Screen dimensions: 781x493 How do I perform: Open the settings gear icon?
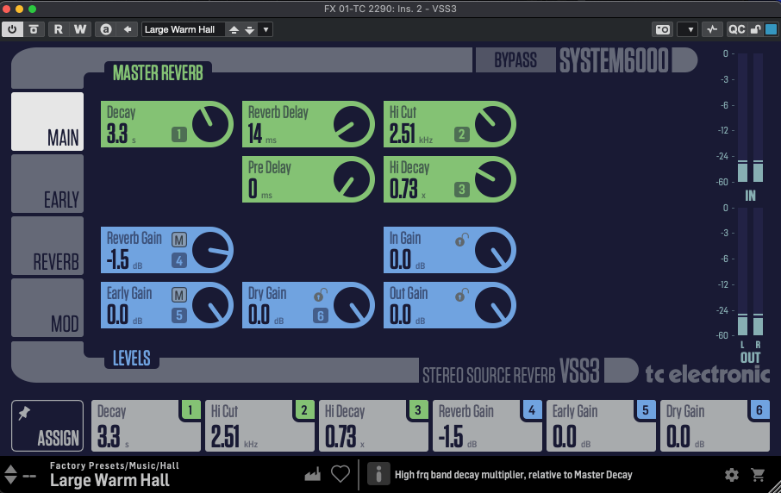732,474
